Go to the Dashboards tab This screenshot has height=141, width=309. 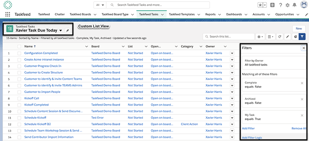coord(234,14)
